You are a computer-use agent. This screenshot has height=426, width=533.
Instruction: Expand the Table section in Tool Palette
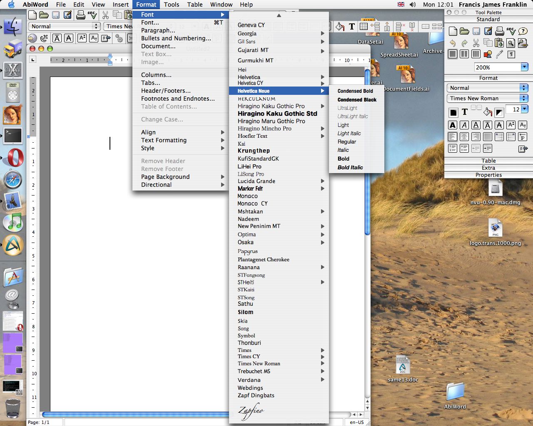489,161
